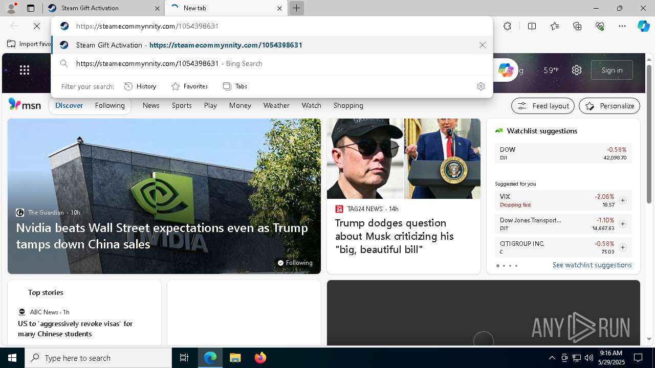Open the News section
655x368 pixels.
tap(151, 105)
